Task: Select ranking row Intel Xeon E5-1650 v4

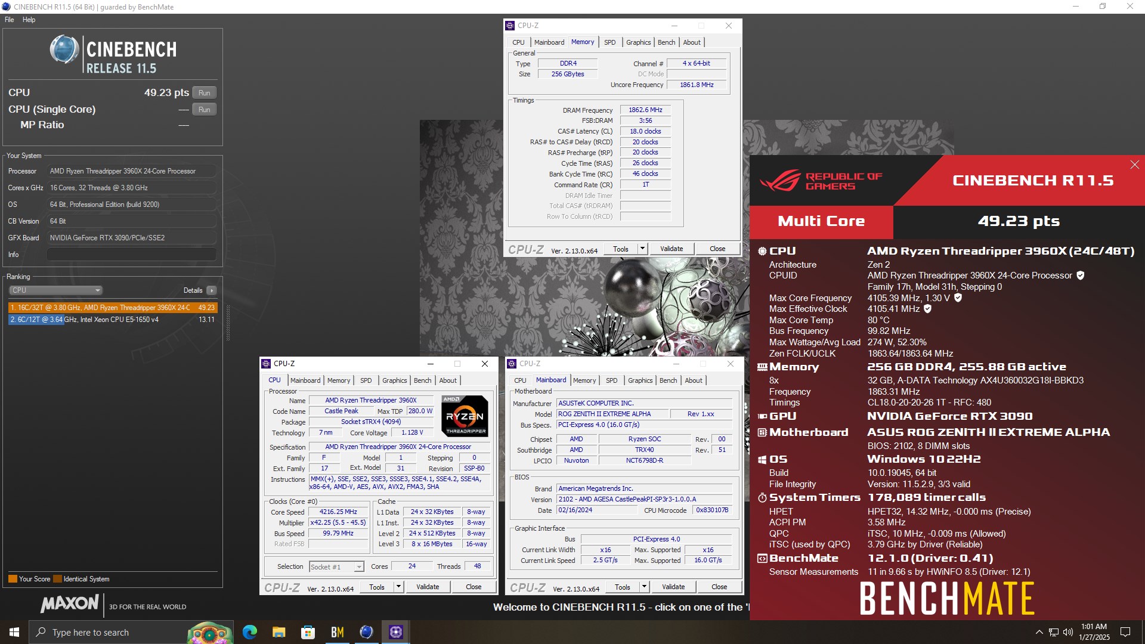Action: pos(113,320)
